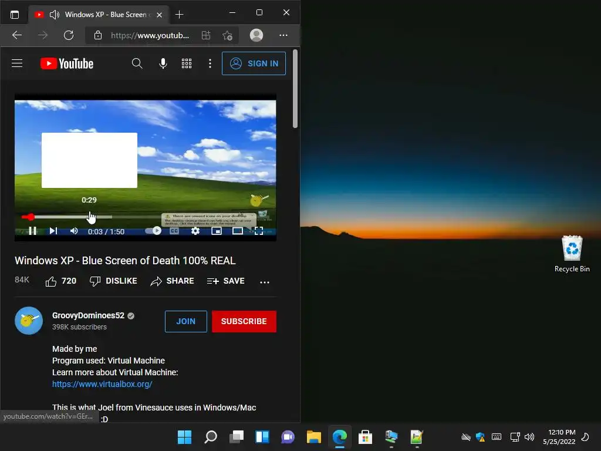Go back in Edge browser

click(x=17, y=35)
